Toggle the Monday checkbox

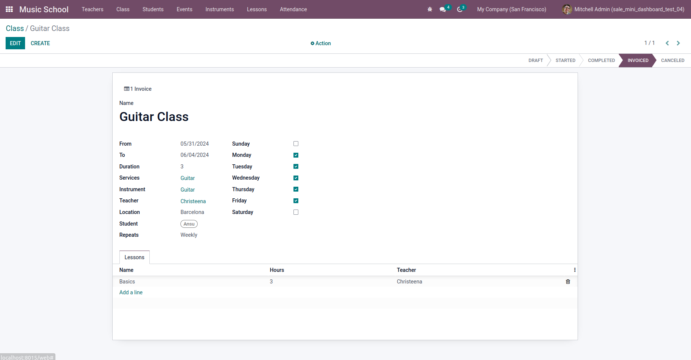[296, 155]
